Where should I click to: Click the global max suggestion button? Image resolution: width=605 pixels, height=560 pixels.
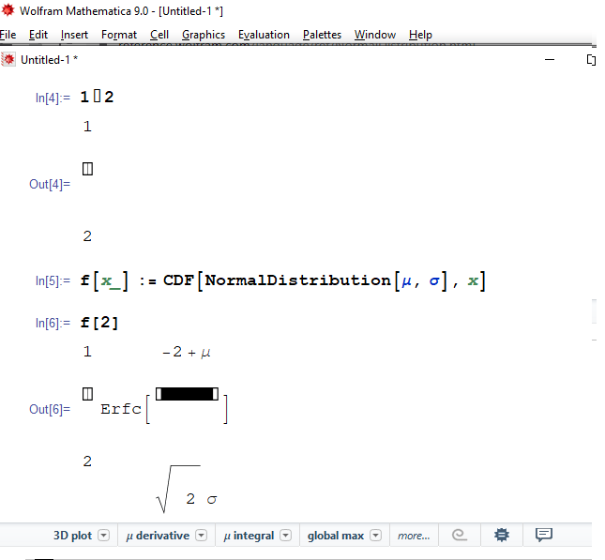335,536
